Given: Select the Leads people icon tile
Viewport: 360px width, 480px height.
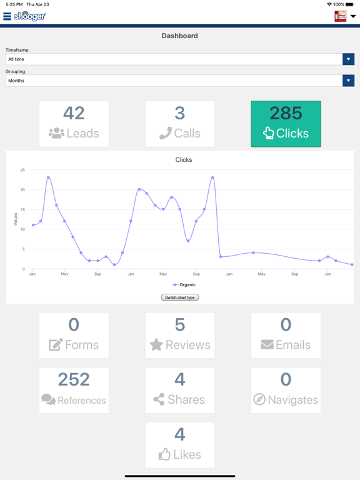Looking at the screenshot, I should pyautogui.click(x=74, y=124).
